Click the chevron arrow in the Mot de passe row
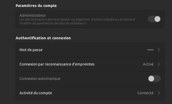Viewport: 172px width, 104px height. point(159,50)
